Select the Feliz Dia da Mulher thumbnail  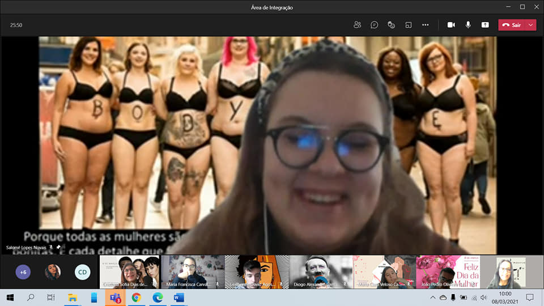(447, 272)
